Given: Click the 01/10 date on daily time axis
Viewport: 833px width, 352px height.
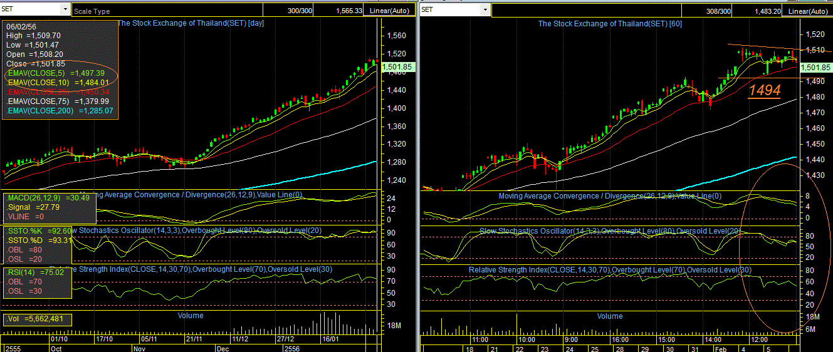Looking at the screenshot, I should (59, 339).
